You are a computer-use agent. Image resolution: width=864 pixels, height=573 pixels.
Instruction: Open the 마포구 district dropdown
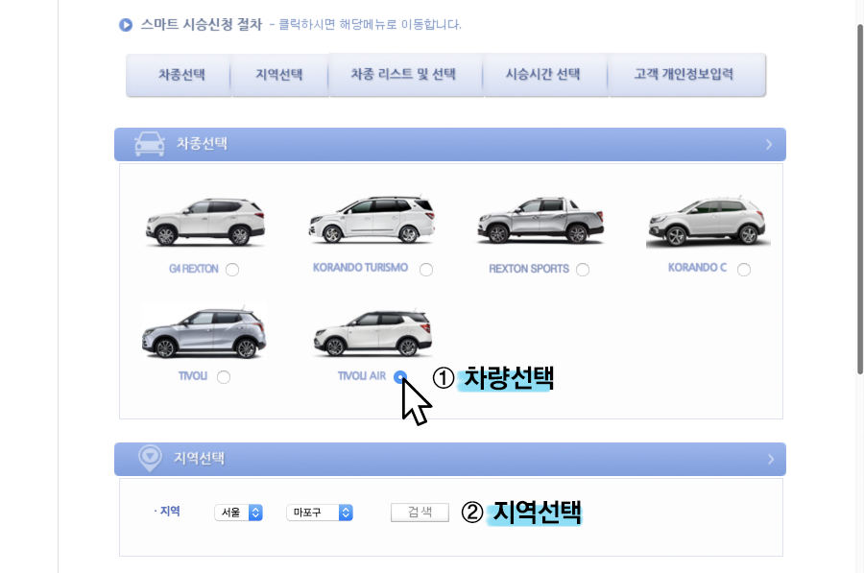click(320, 513)
